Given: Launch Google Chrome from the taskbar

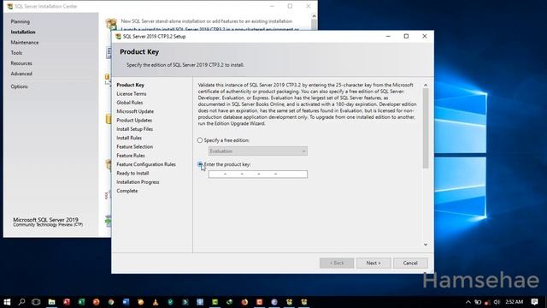Looking at the screenshot, I should tap(111, 302).
